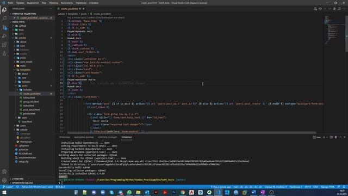
Task: Switch to the Problems panel tab
Action: [x=65, y=137]
